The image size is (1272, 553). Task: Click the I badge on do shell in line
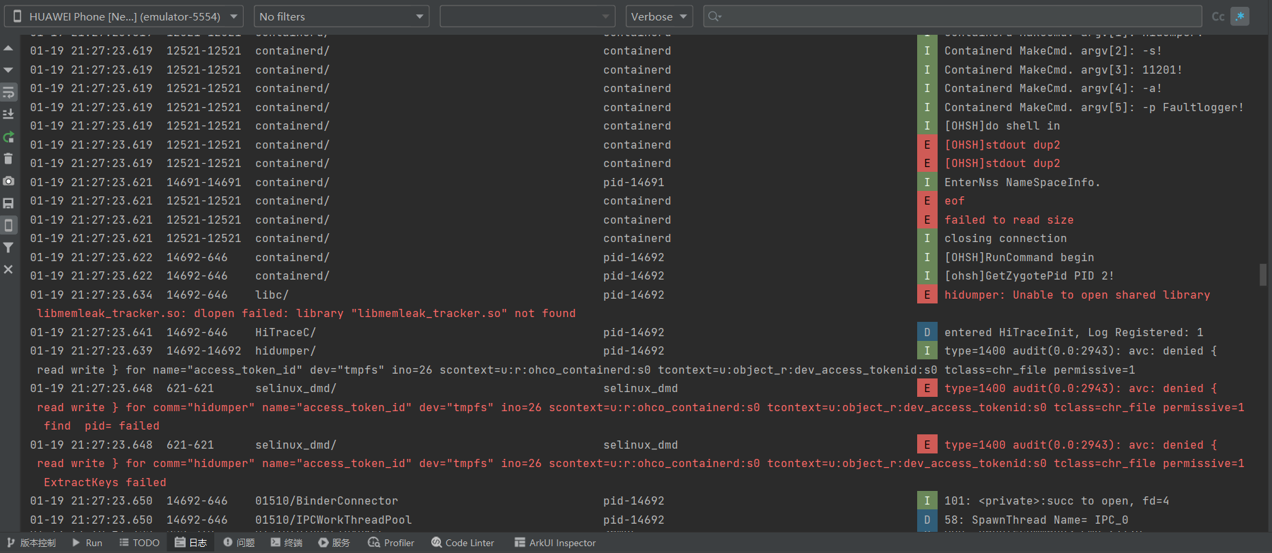pyautogui.click(x=927, y=126)
